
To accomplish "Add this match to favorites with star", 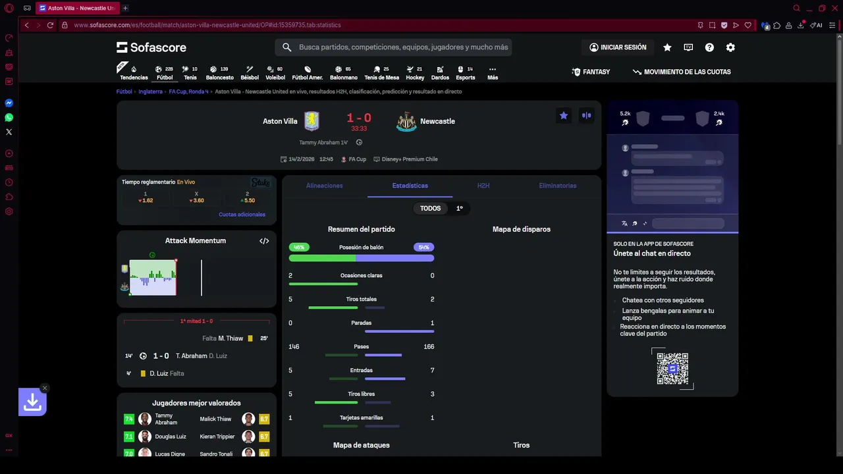I will pyautogui.click(x=564, y=115).
